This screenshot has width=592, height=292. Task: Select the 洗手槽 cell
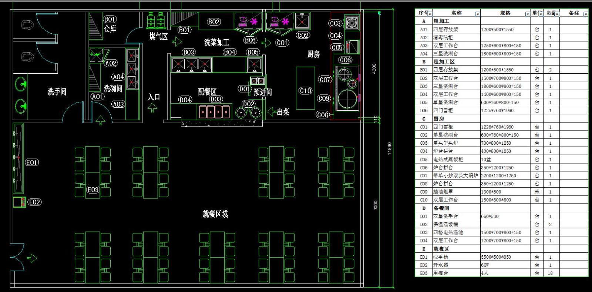(457, 257)
